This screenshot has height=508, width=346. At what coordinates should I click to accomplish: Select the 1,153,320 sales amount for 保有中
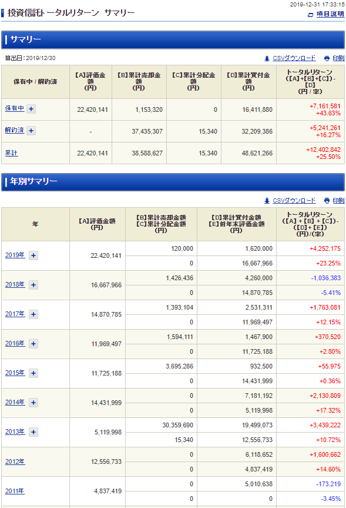(x=149, y=109)
